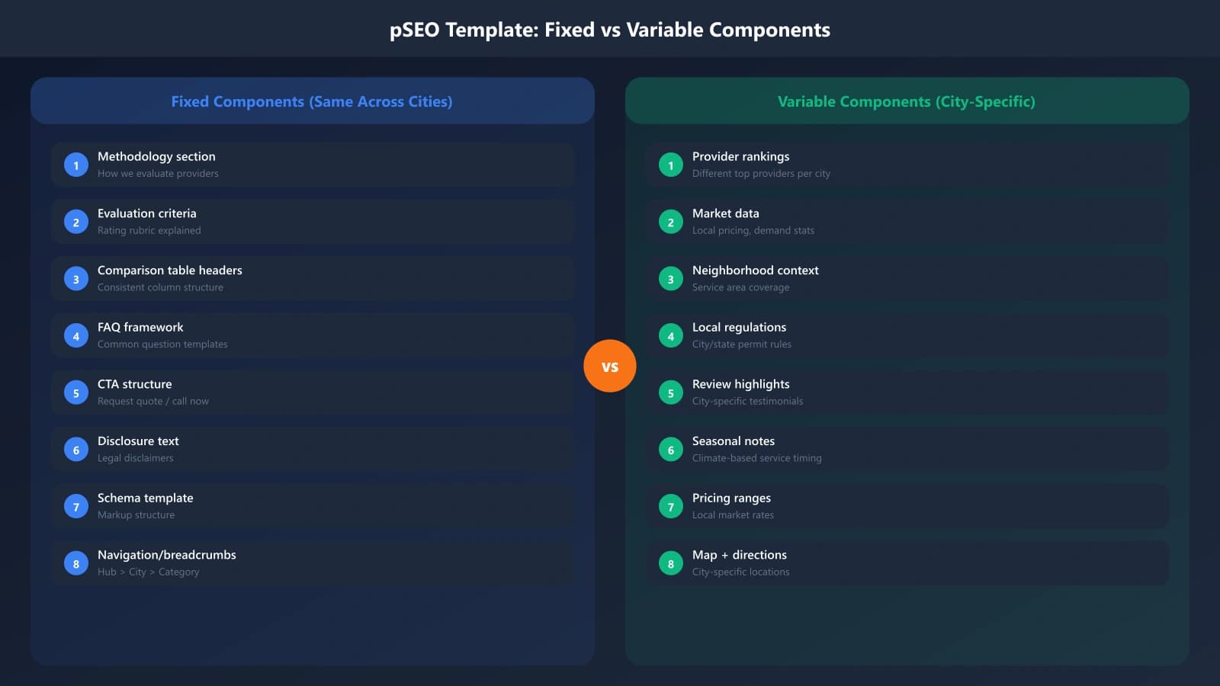1220x686 pixels.
Task: Click the Neighborhood context row
Action: pyautogui.click(x=907, y=277)
